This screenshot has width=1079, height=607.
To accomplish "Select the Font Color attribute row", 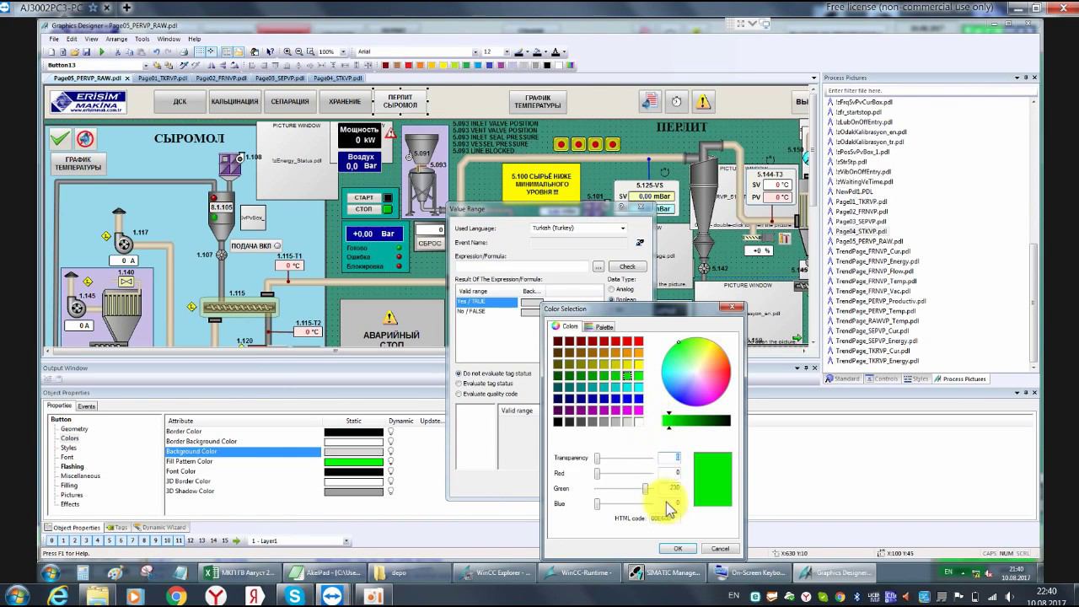I will point(244,471).
